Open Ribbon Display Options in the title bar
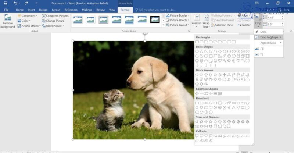Image resolution: width=294 pixels, height=153 pixels. coord(257,3)
